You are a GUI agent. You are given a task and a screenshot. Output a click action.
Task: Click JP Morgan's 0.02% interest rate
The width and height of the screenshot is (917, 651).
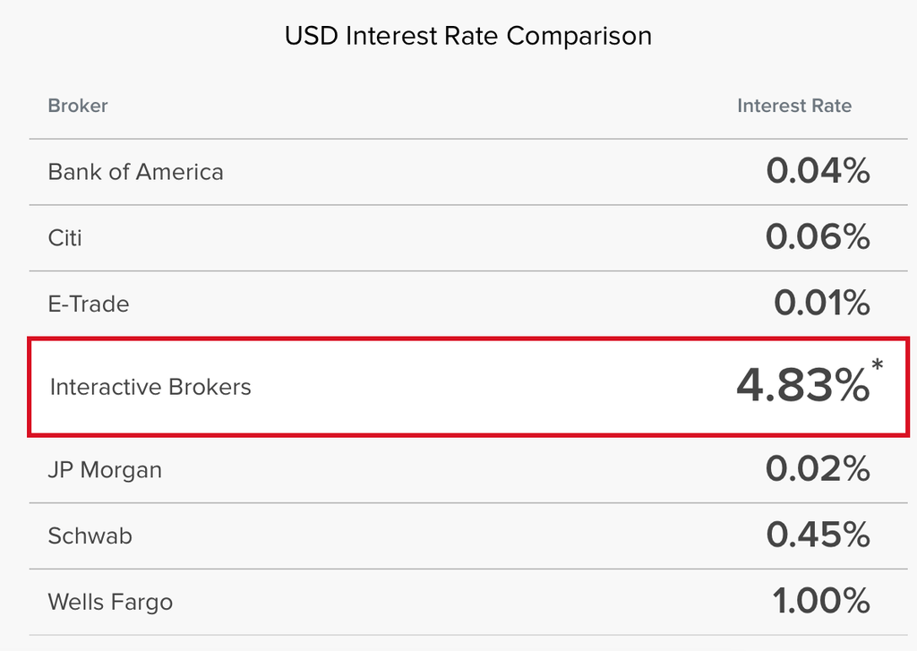click(818, 469)
